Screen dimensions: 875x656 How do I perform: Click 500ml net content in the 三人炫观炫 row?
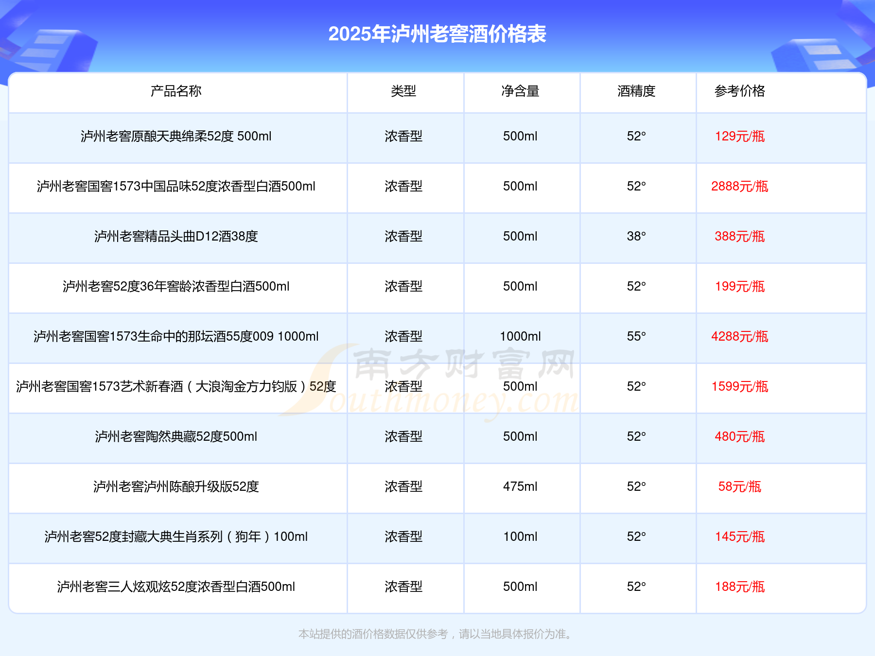pyautogui.click(x=520, y=587)
